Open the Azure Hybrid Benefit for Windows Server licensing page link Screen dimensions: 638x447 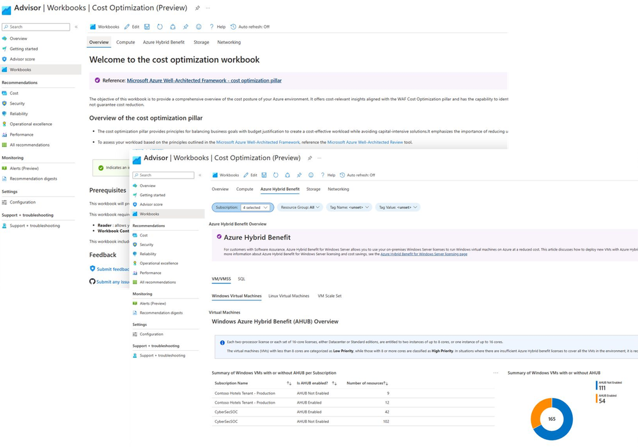(423, 254)
